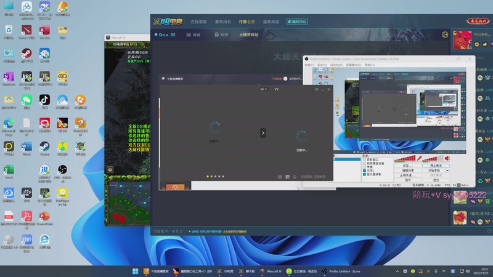This screenshot has height=277, width=493.
Task: Switch to Warcraft III taskbar item
Action: (x=271, y=271)
